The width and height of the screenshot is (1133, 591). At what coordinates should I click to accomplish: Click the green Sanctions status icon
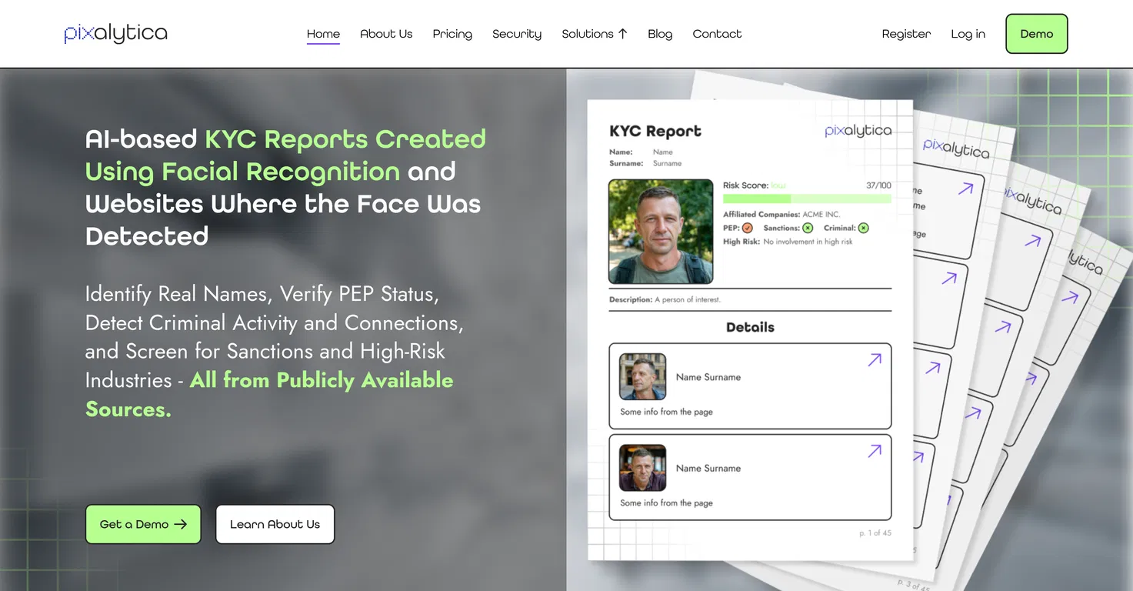[x=808, y=228]
